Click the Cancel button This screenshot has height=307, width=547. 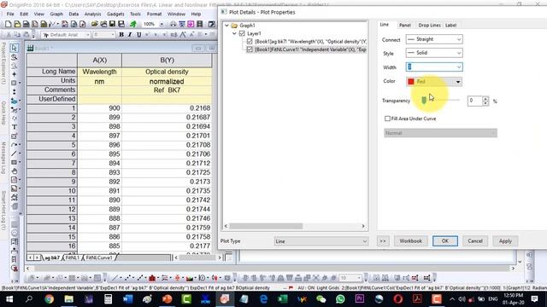pos(475,240)
